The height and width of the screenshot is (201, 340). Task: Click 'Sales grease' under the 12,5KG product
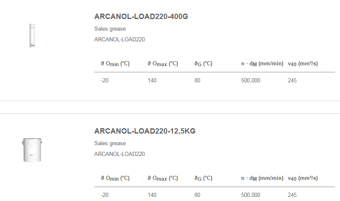coord(110,144)
